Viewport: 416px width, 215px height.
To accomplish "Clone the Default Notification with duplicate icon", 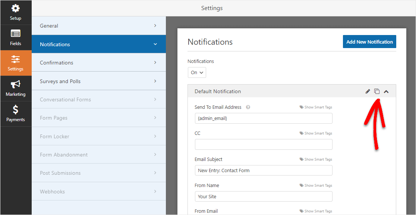I will click(377, 91).
